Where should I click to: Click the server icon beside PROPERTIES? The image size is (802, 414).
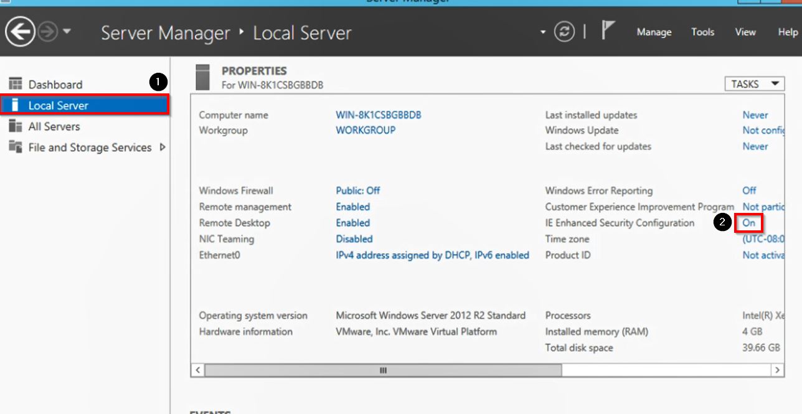(x=202, y=77)
